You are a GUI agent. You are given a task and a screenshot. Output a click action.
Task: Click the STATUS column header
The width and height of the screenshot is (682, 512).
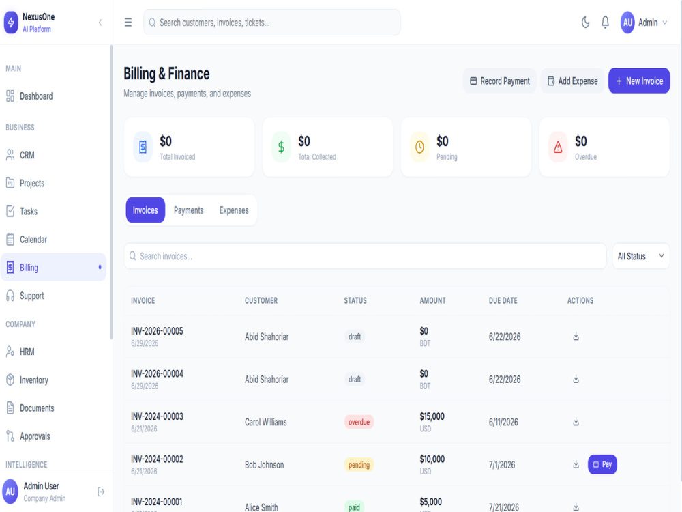pos(355,300)
